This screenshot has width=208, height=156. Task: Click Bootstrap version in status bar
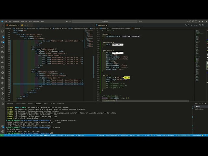(50, 135)
